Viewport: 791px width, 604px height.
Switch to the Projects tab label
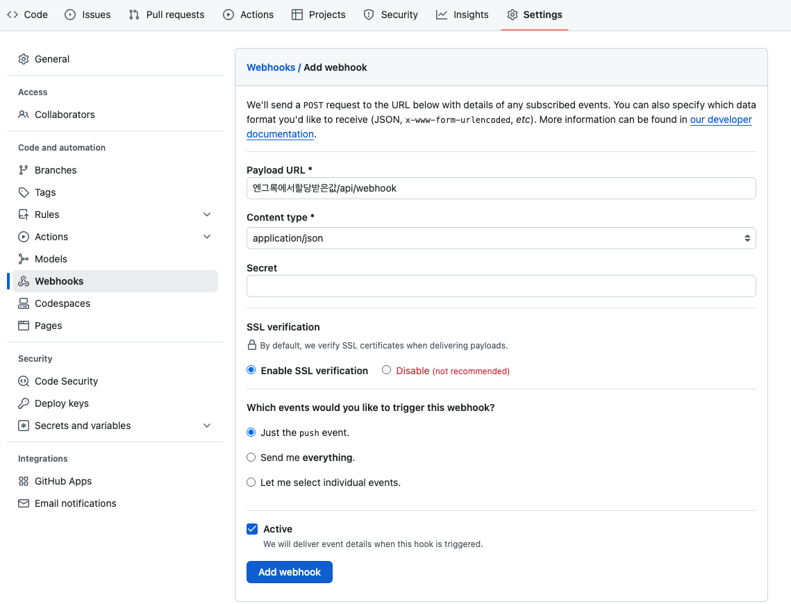point(327,15)
